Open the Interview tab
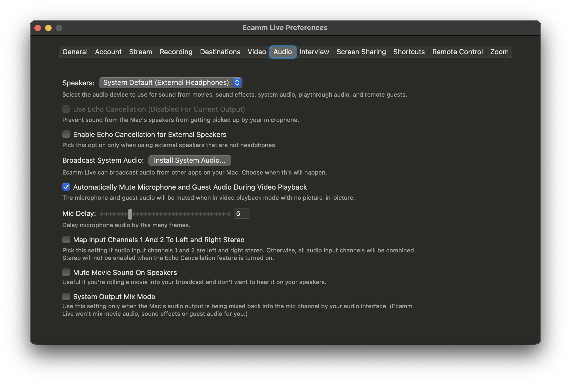 tap(314, 52)
